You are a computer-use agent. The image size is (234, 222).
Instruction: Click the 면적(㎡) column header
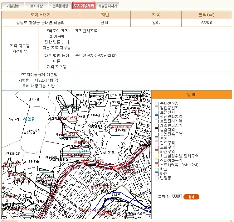[207, 15]
